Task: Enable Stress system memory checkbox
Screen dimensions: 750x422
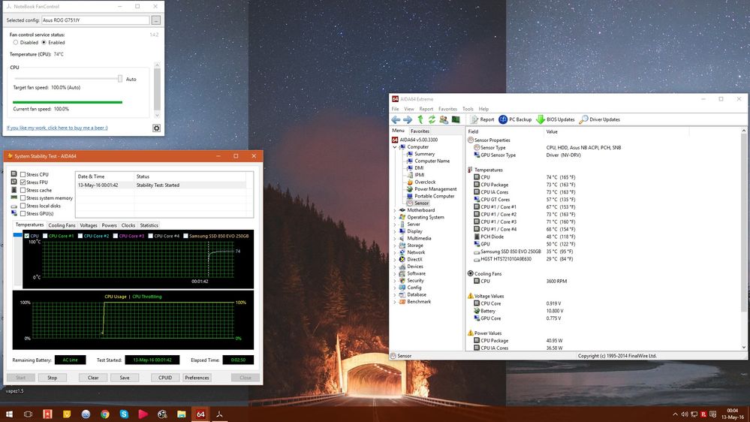Action: tap(23, 198)
